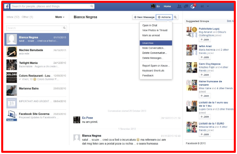Screen dimensions: 237x154
Task: Click Bianca Negrea conversation title
Action: (x=85, y=17)
